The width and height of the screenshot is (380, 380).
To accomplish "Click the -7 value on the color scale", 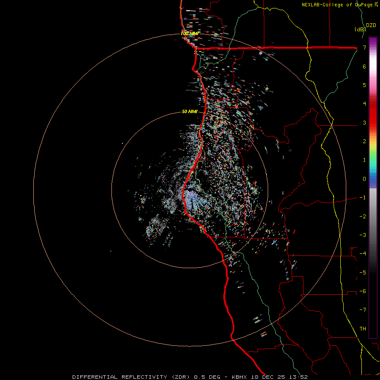I will pyautogui.click(x=363, y=310).
